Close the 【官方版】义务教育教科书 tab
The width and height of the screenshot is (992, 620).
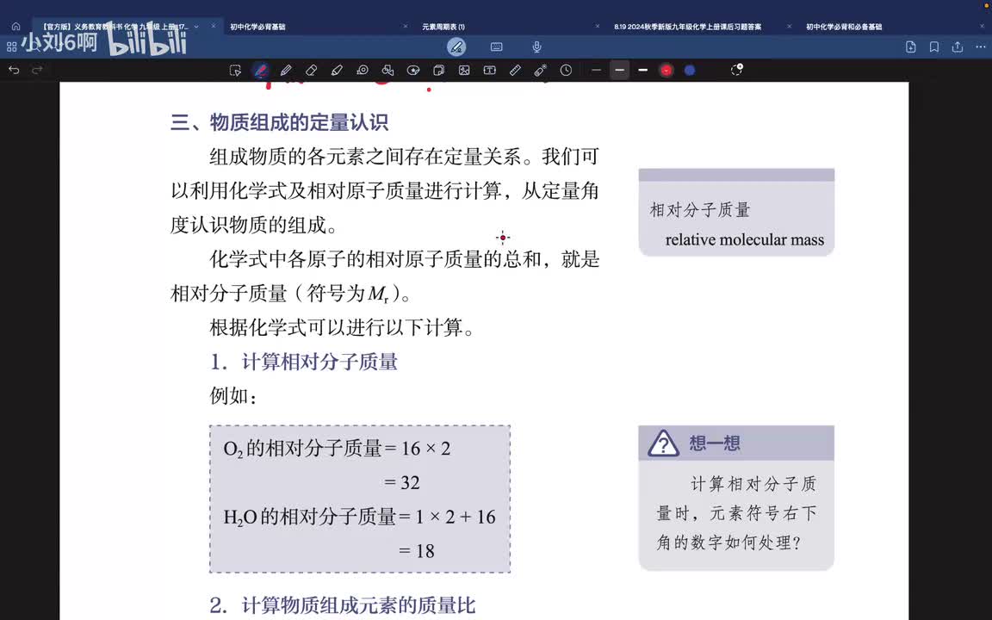(214, 26)
